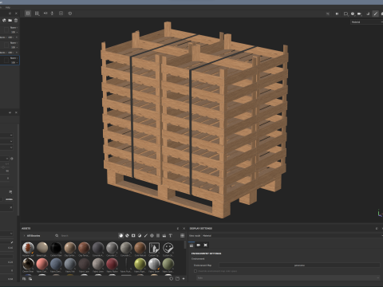
Task: Switch to Environment settings tab icon
Action: 191,245
